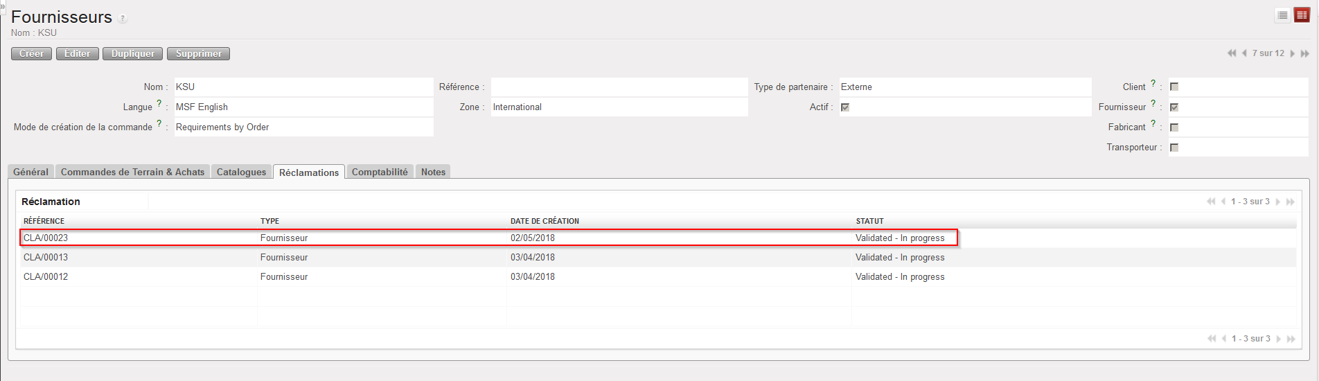Image resolution: width=1319 pixels, height=381 pixels.
Task: Go to next page of Réclamation list
Action: tap(1278, 202)
